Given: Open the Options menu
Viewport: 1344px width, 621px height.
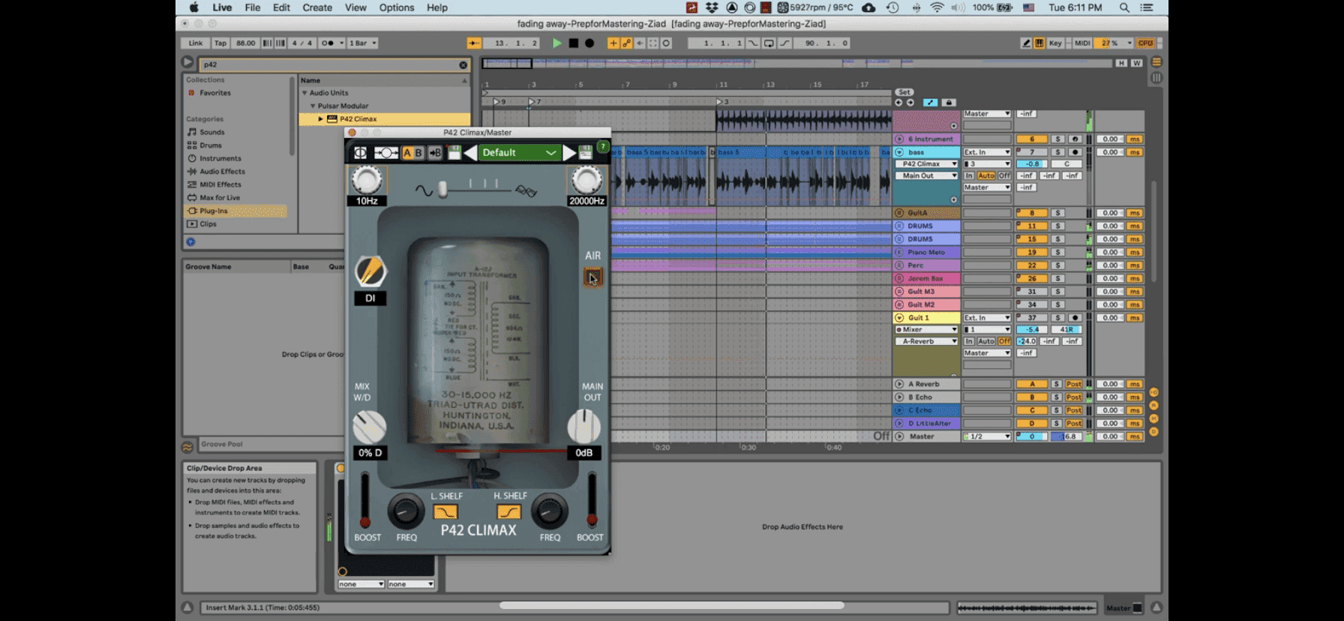Looking at the screenshot, I should [396, 7].
